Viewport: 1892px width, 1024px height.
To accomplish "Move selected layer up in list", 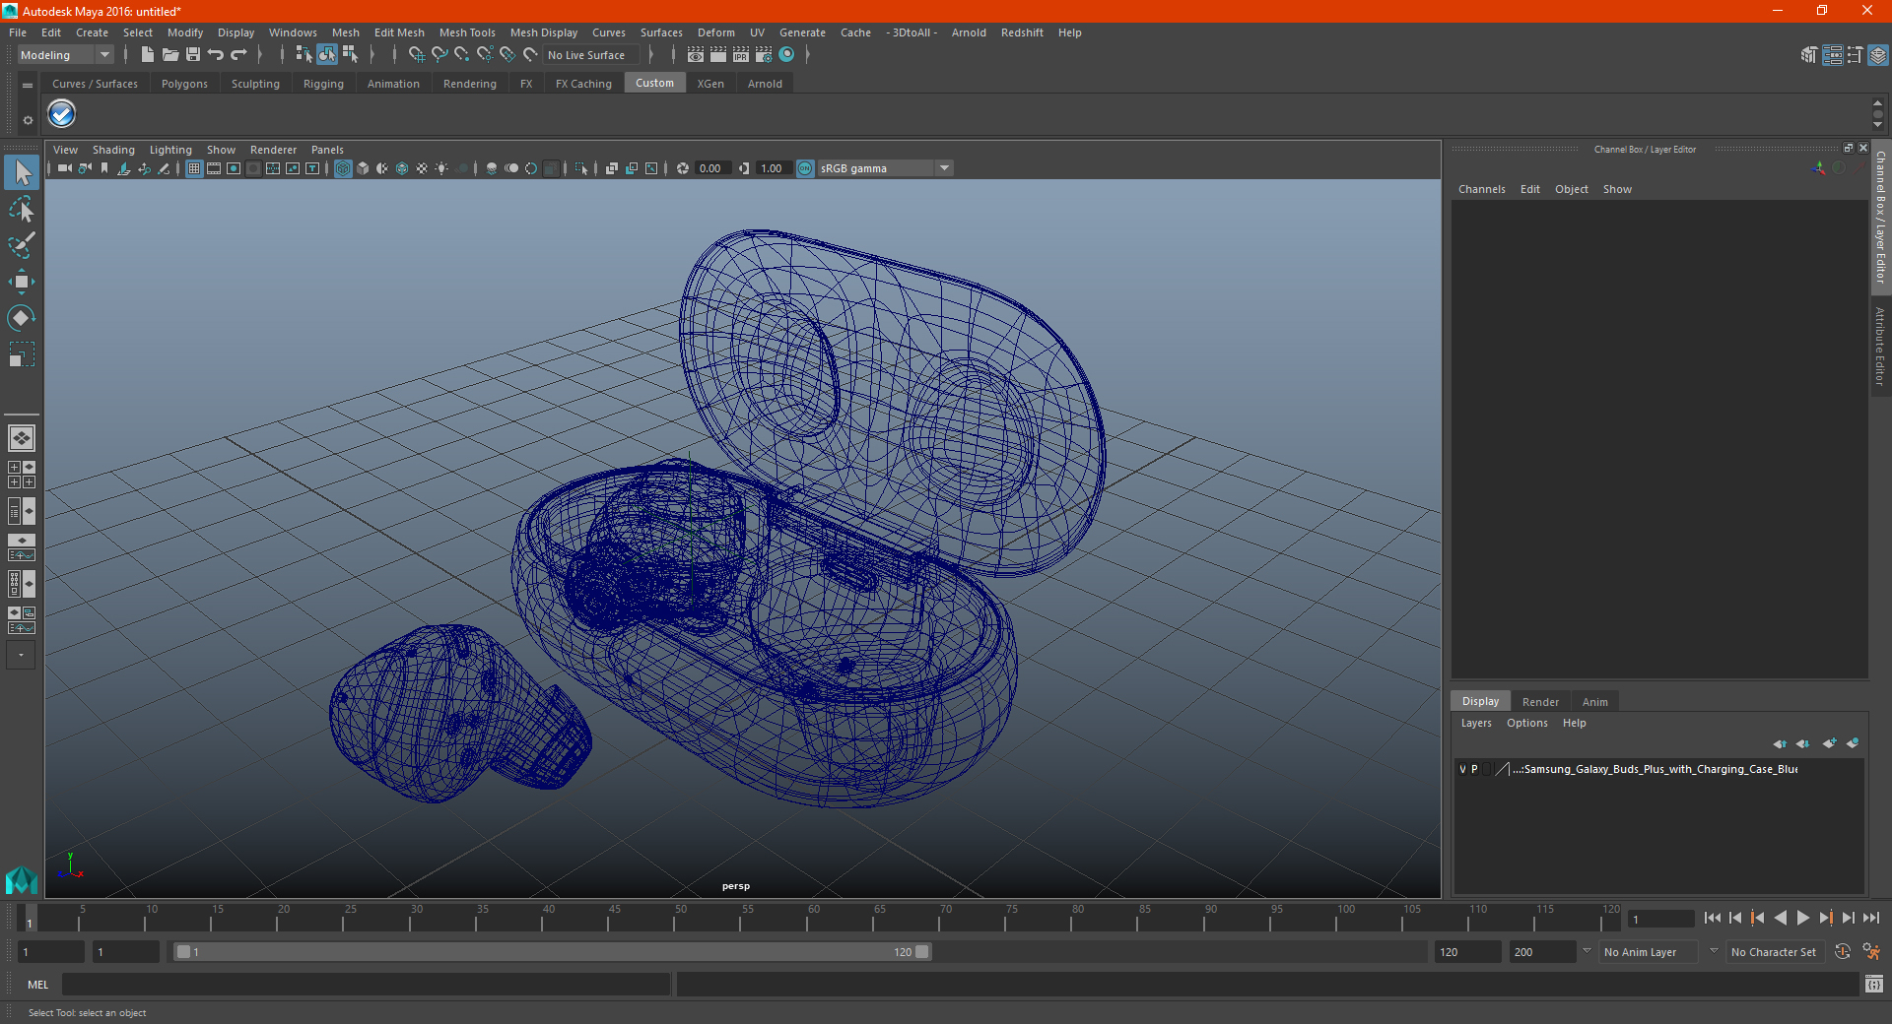I will (x=1780, y=743).
